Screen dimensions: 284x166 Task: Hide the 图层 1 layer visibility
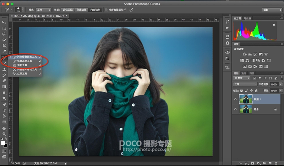(235, 100)
